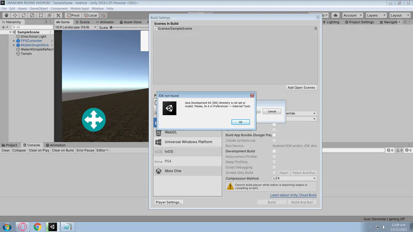413x232 pixels.
Task: Open the Window menu
Action: (97, 8)
